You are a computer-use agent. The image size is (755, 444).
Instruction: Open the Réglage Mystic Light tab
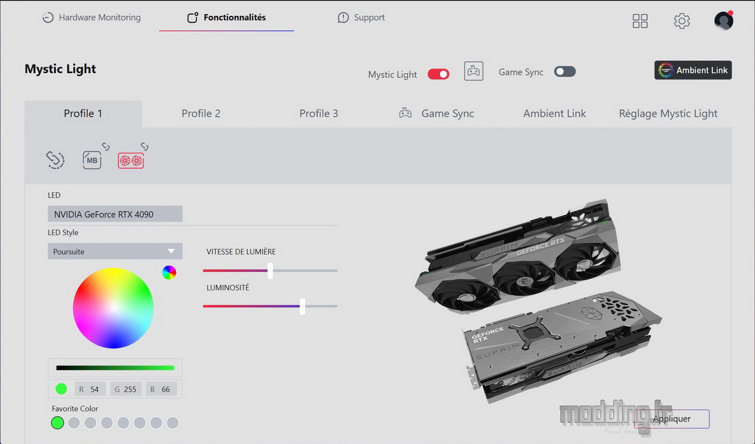[x=668, y=113]
